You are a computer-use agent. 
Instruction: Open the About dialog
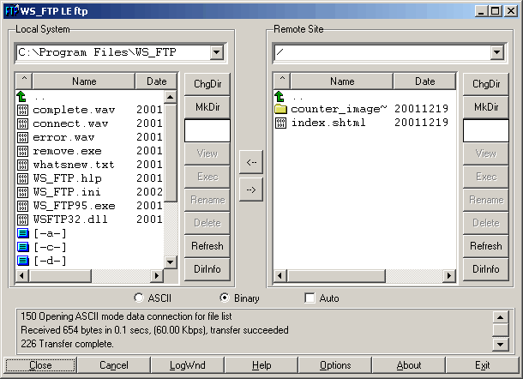click(x=409, y=365)
